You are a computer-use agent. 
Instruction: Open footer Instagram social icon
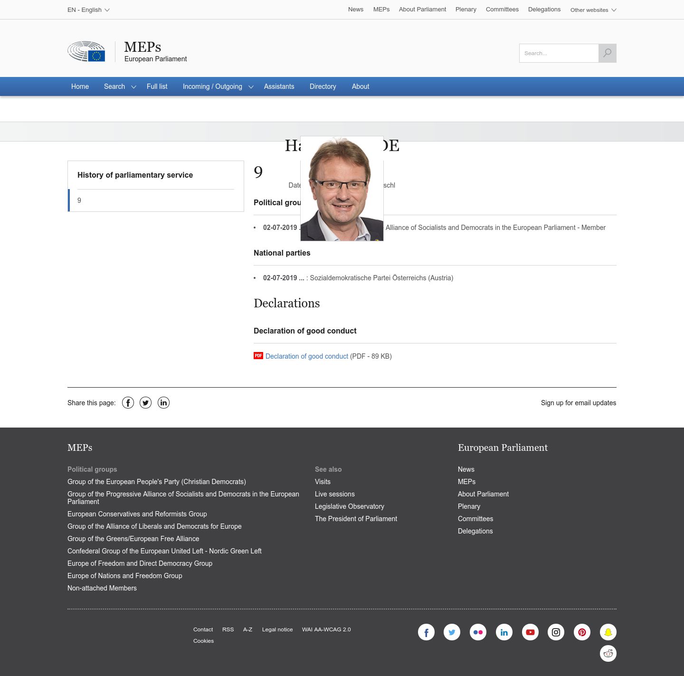(x=556, y=632)
